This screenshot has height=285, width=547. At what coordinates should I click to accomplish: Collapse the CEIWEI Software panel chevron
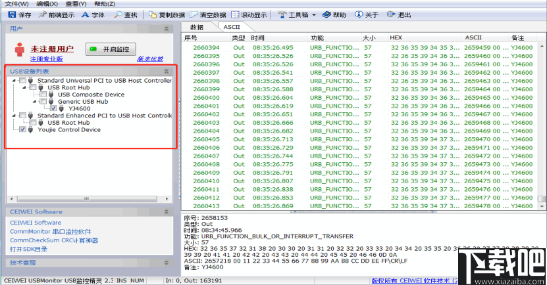click(x=167, y=211)
